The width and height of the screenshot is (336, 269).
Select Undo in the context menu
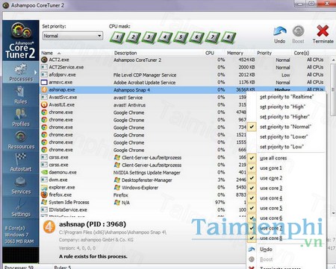coord(287,249)
